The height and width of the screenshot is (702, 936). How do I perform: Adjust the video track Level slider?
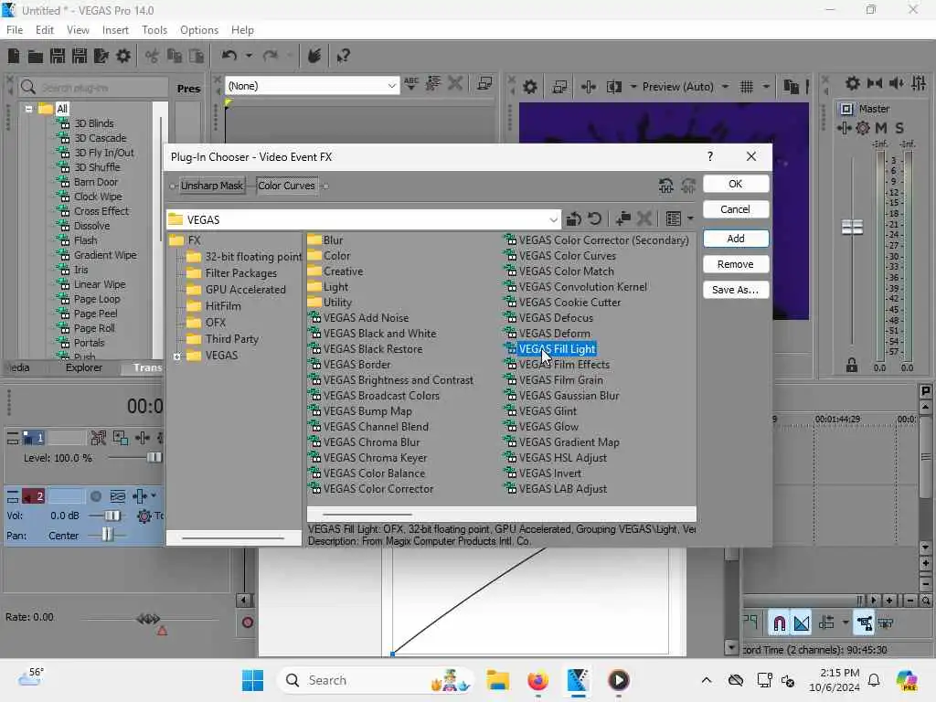pyautogui.click(x=154, y=458)
